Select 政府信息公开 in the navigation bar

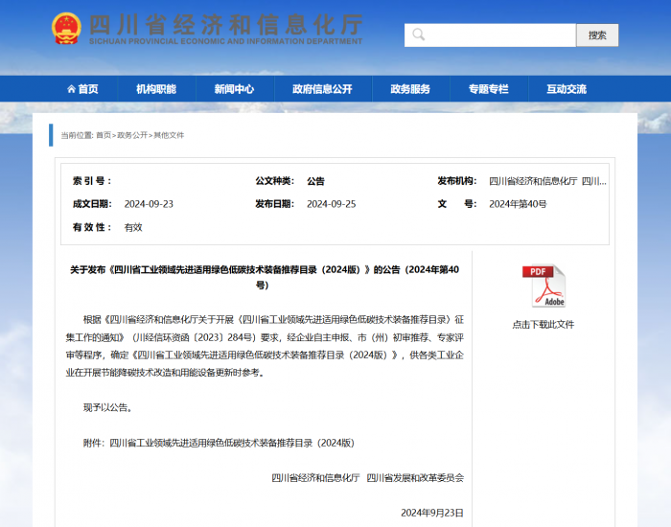point(322,89)
